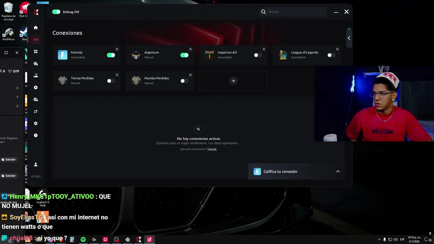Viewport: 434px width, 244px height.
Task: Open the red record app in taskbar
Action: pos(105,240)
